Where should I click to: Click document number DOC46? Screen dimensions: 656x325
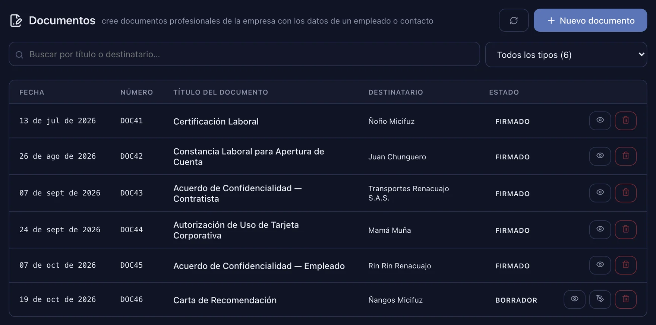click(132, 299)
